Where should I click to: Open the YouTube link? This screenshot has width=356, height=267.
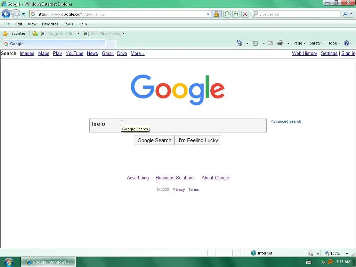(x=74, y=53)
